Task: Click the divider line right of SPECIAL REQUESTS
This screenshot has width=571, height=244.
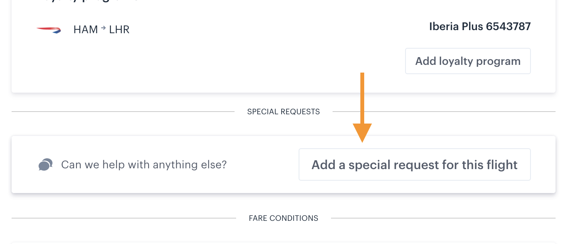Action: (444, 112)
